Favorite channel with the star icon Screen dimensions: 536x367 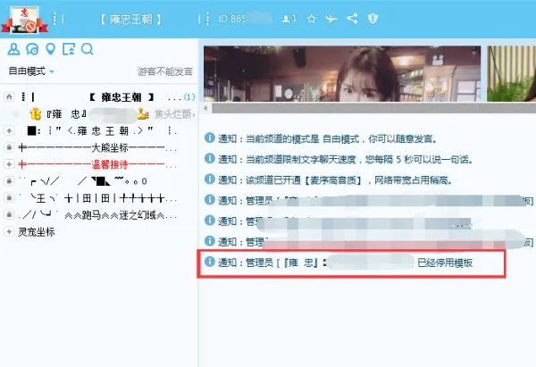coord(311,19)
